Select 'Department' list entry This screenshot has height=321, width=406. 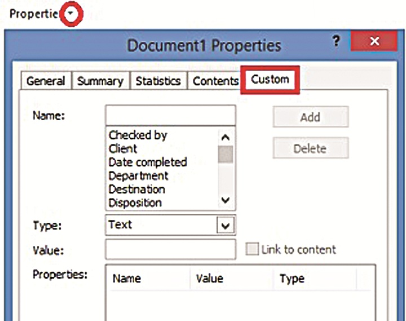pos(139,176)
